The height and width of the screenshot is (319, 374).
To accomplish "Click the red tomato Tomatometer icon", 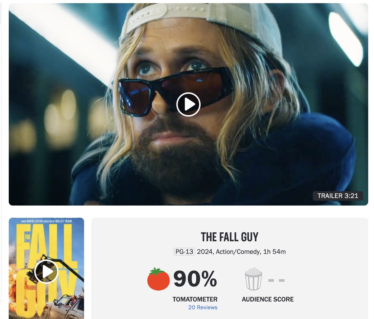I will point(158,279).
